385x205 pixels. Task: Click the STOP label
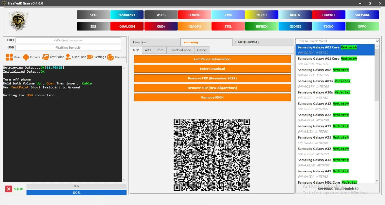[19, 189]
